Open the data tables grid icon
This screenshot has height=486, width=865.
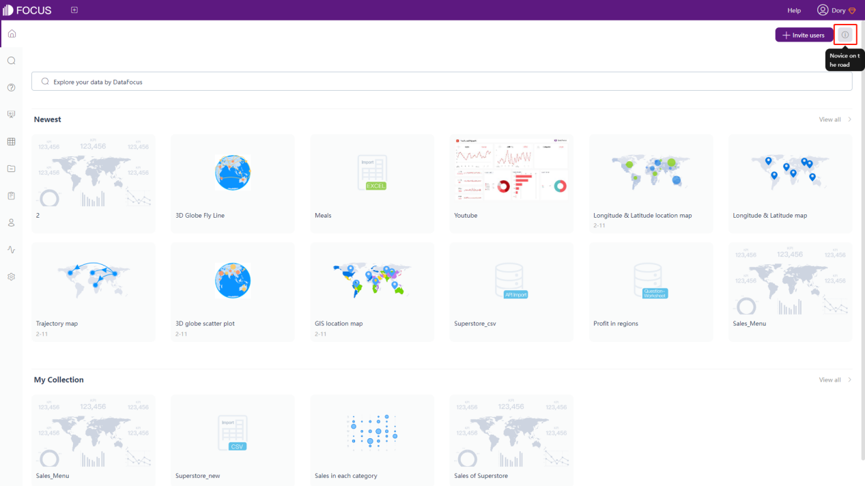click(x=11, y=141)
